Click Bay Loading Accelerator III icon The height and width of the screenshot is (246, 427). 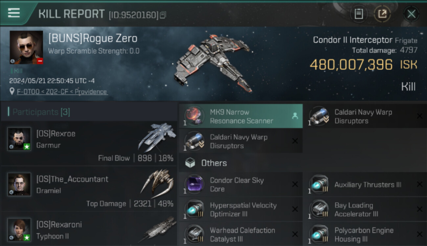[319, 209]
